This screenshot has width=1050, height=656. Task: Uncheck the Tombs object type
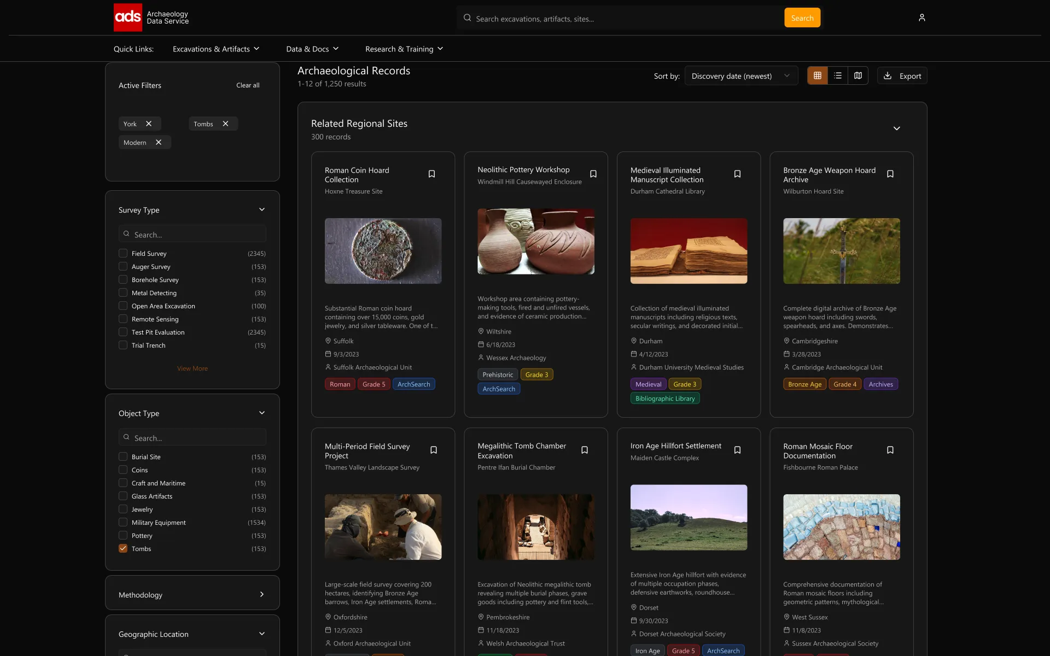click(123, 548)
